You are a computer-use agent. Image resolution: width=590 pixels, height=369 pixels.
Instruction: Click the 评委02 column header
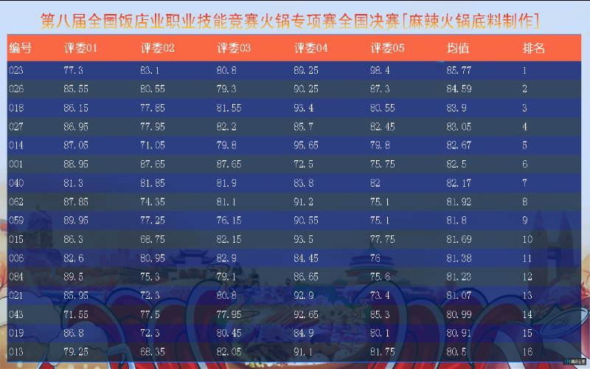coord(157,49)
